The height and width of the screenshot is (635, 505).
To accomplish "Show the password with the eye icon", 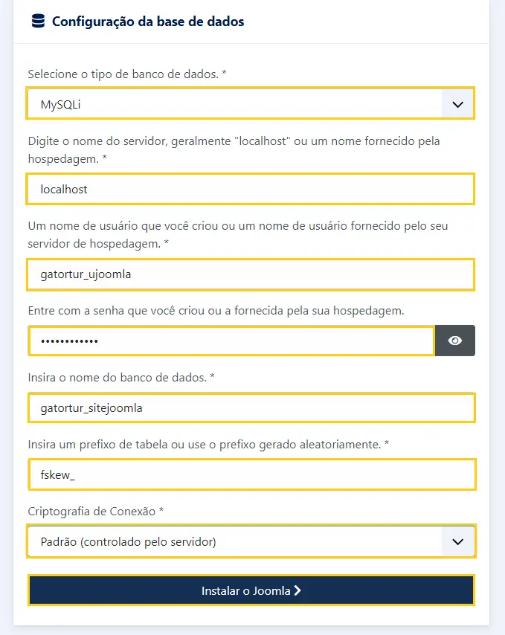I will point(454,341).
